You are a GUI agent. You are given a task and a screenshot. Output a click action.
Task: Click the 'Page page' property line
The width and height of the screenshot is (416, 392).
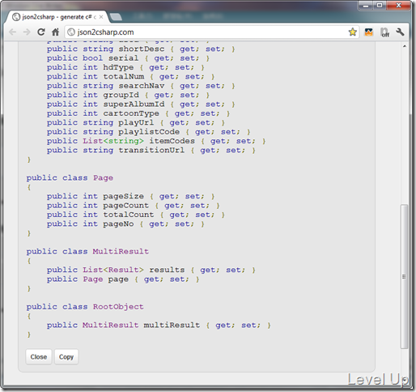click(123, 279)
